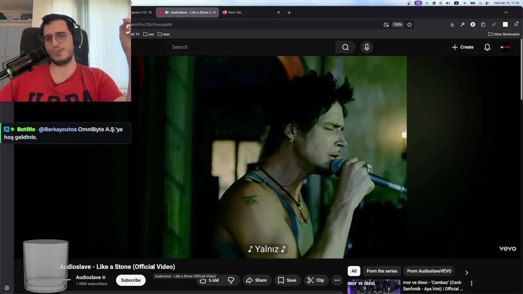
Task: Reset the 110% zoom level badge
Action: point(398,24)
